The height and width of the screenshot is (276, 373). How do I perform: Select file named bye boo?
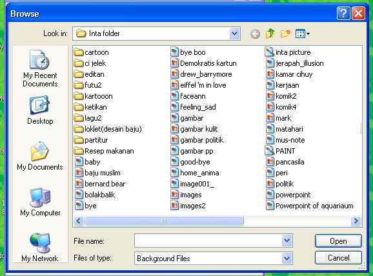click(188, 52)
